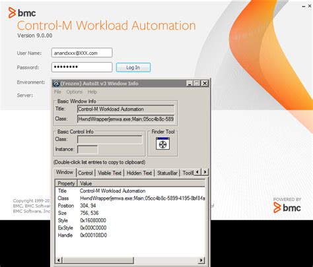
Task: Select the Size row showing 756, 536
Action: pos(130,213)
